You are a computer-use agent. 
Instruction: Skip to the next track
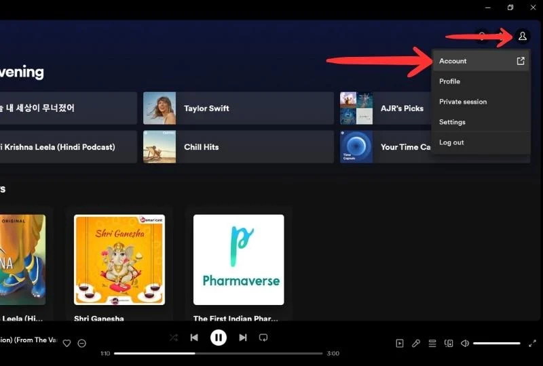(242, 338)
